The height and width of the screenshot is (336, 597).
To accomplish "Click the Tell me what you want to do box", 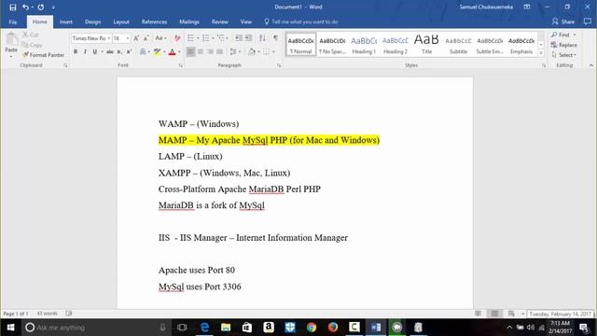I will [x=301, y=21].
